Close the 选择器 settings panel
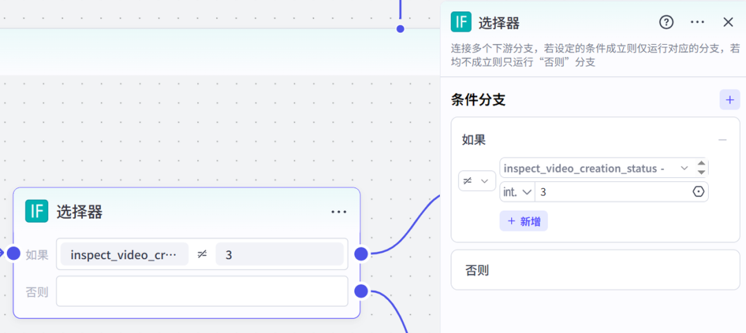This screenshot has width=746, height=333. click(x=728, y=22)
